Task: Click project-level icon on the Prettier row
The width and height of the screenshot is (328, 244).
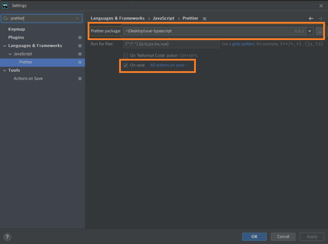Action: point(80,62)
